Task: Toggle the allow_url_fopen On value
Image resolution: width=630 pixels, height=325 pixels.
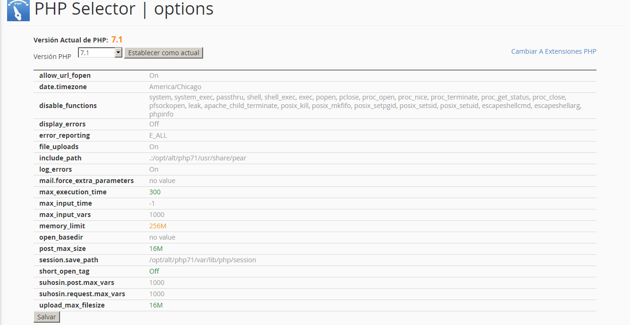Action: coord(154,75)
